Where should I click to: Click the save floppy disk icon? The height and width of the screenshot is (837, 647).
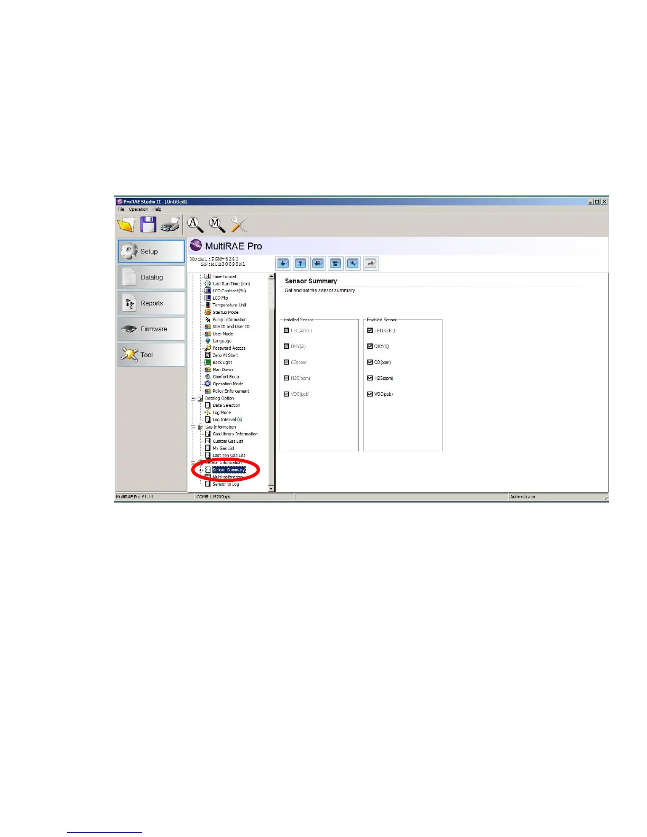tap(148, 225)
